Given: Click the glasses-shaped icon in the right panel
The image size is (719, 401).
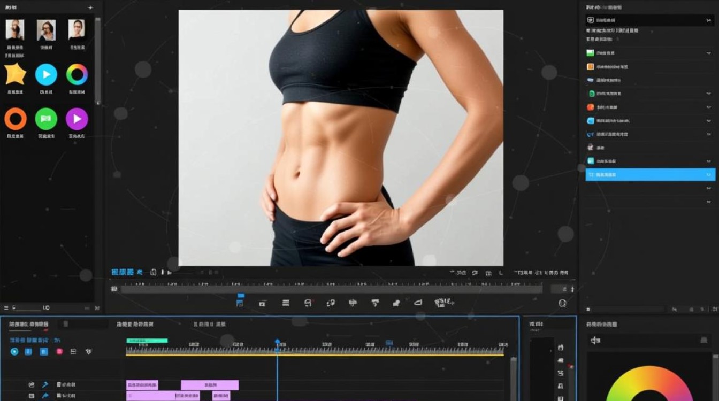Looking at the screenshot, I should pos(591,134).
